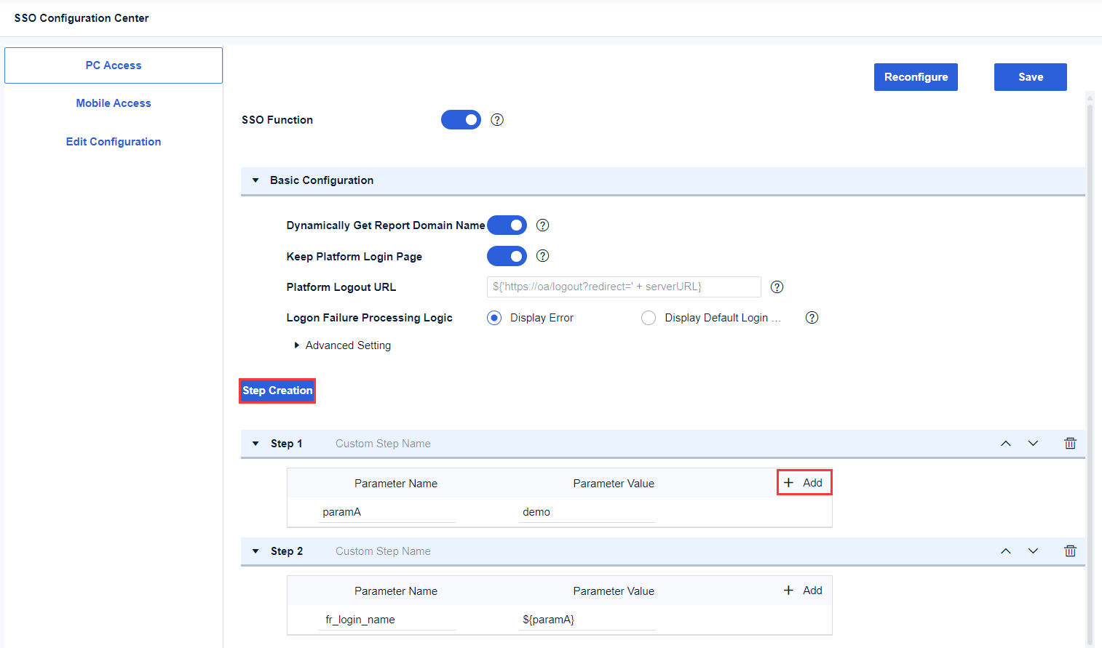The height and width of the screenshot is (648, 1102).
Task: Click help icon beside SSO Function toggle
Action: (497, 120)
